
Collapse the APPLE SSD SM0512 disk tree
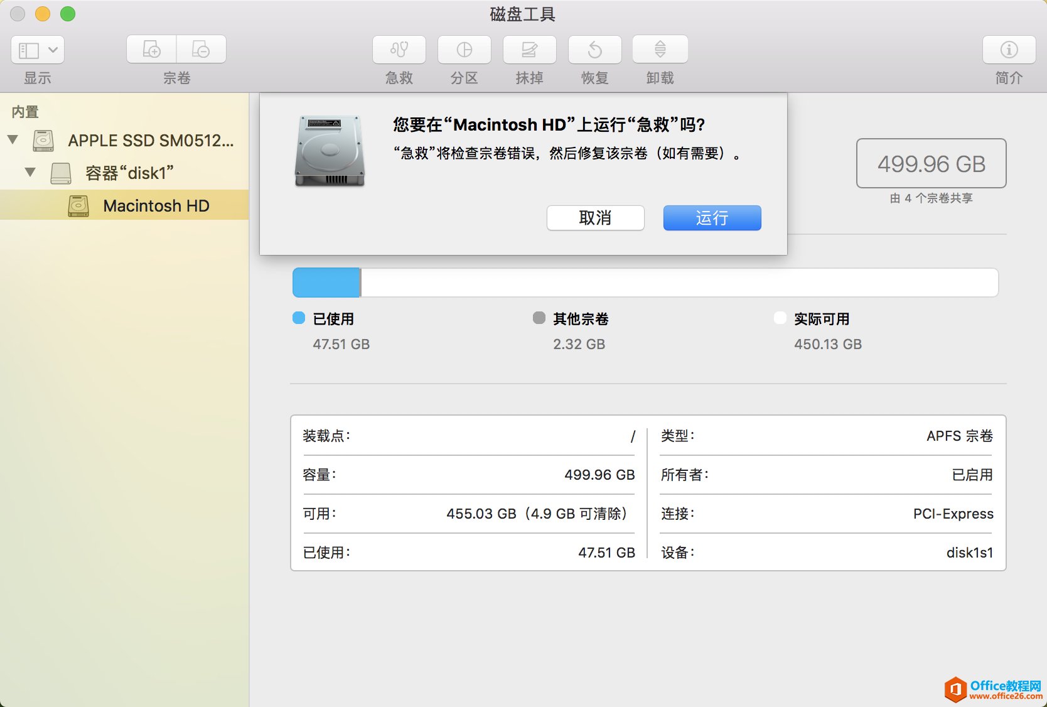click(13, 139)
